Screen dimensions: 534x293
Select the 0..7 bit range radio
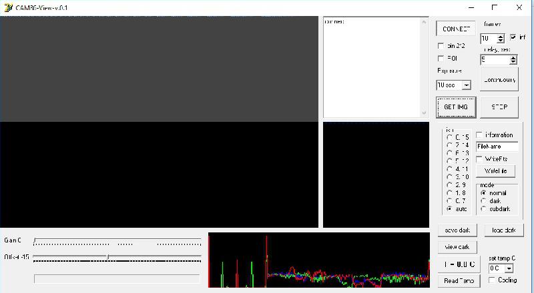click(x=449, y=201)
